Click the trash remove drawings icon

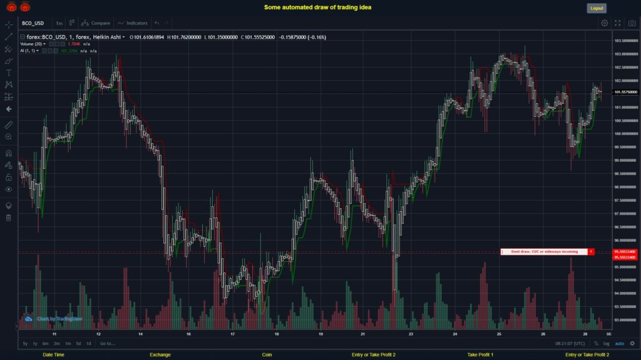tap(9, 217)
